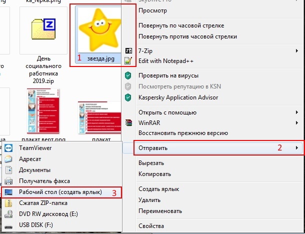Click the 7-Zip icon in context menu
The height and width of the screenshot is (234, 305).
tap(128, 51)
